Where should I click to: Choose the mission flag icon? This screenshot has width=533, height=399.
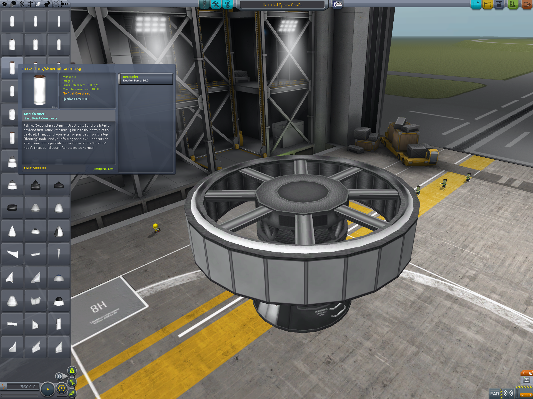[338, 4]
